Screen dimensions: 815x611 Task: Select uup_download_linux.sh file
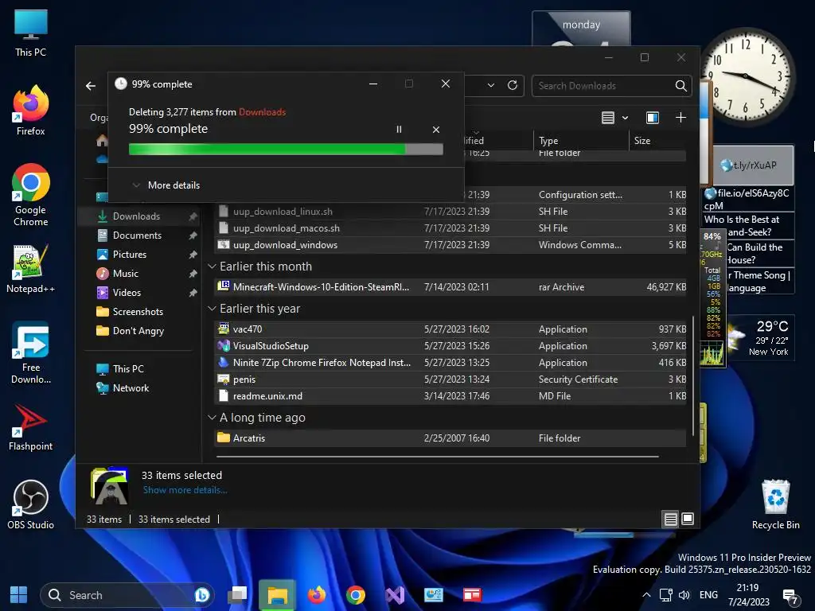[x=450, y=212]
